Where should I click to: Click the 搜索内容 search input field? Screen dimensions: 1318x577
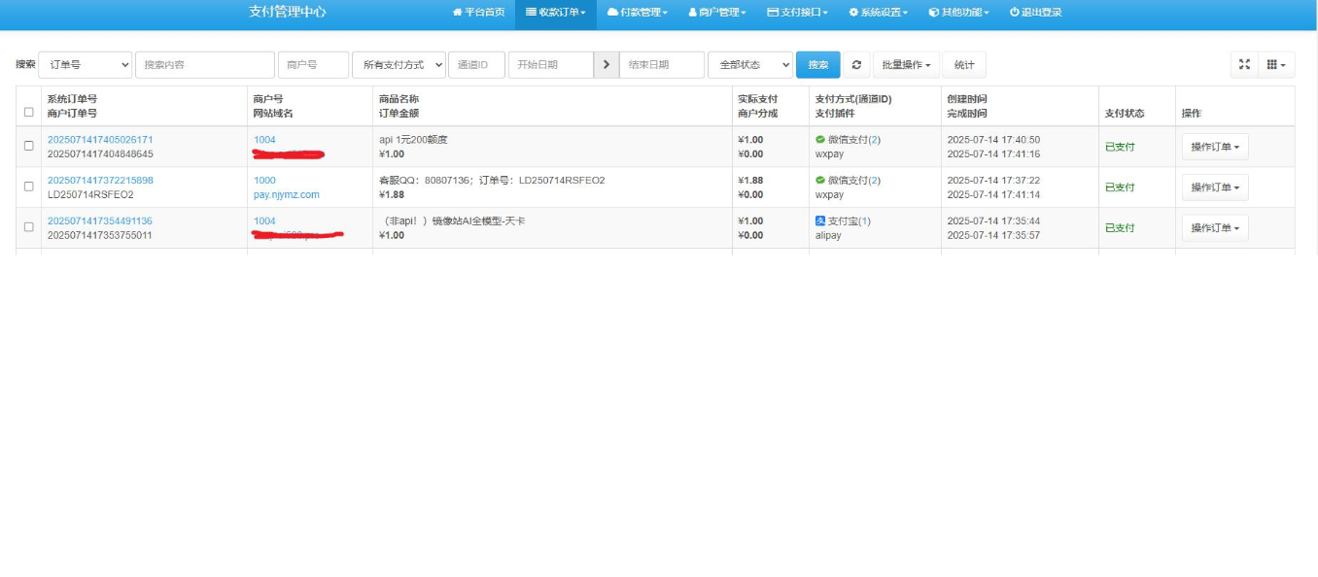point(205,65)
